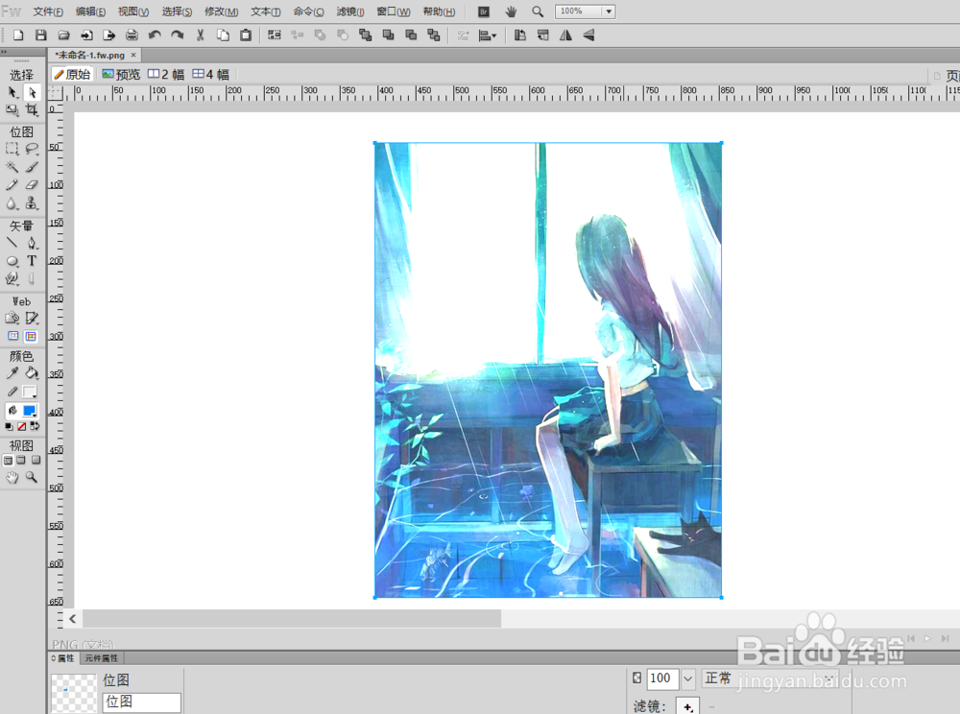Click the New document icon
Screen dimensions: 960x714
18,36
